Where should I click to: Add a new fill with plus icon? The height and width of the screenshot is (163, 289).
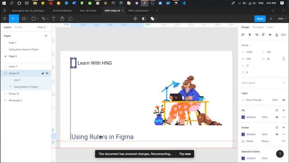point(284,110)
